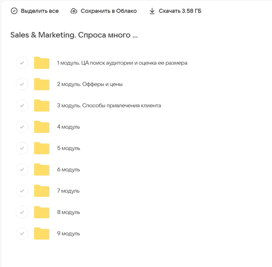Screen dimensions: 272x267
Task: Click the cloud upload icon
Action: click(74, 11)
